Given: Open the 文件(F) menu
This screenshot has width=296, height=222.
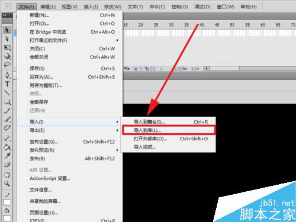Looking at the screenshot, I should click(27, 7).
